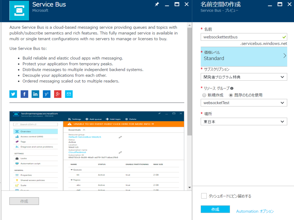Click the testnamespacecreation preview screenshot

[x=97, y=151]
